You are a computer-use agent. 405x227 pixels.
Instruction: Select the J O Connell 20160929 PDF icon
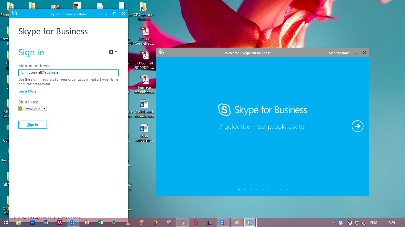[x=144, y=60]
